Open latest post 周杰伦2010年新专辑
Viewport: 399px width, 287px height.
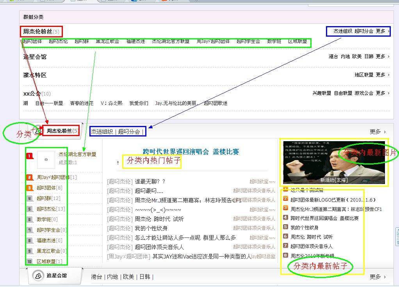312,255
